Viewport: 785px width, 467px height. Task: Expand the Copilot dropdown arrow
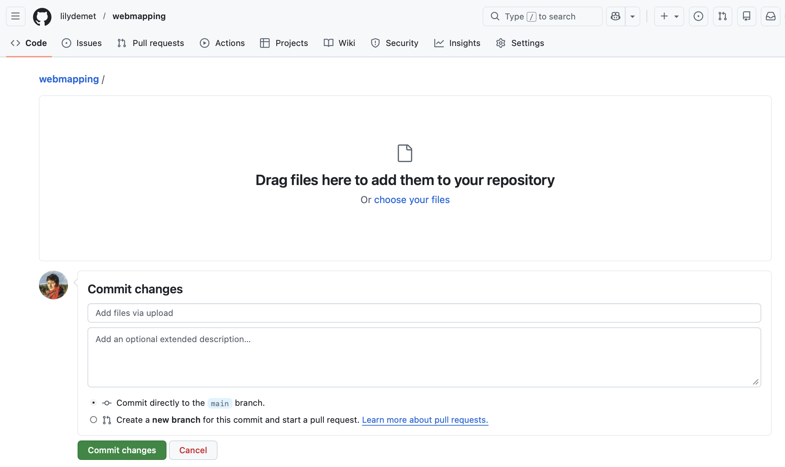[x=632, y=16]
